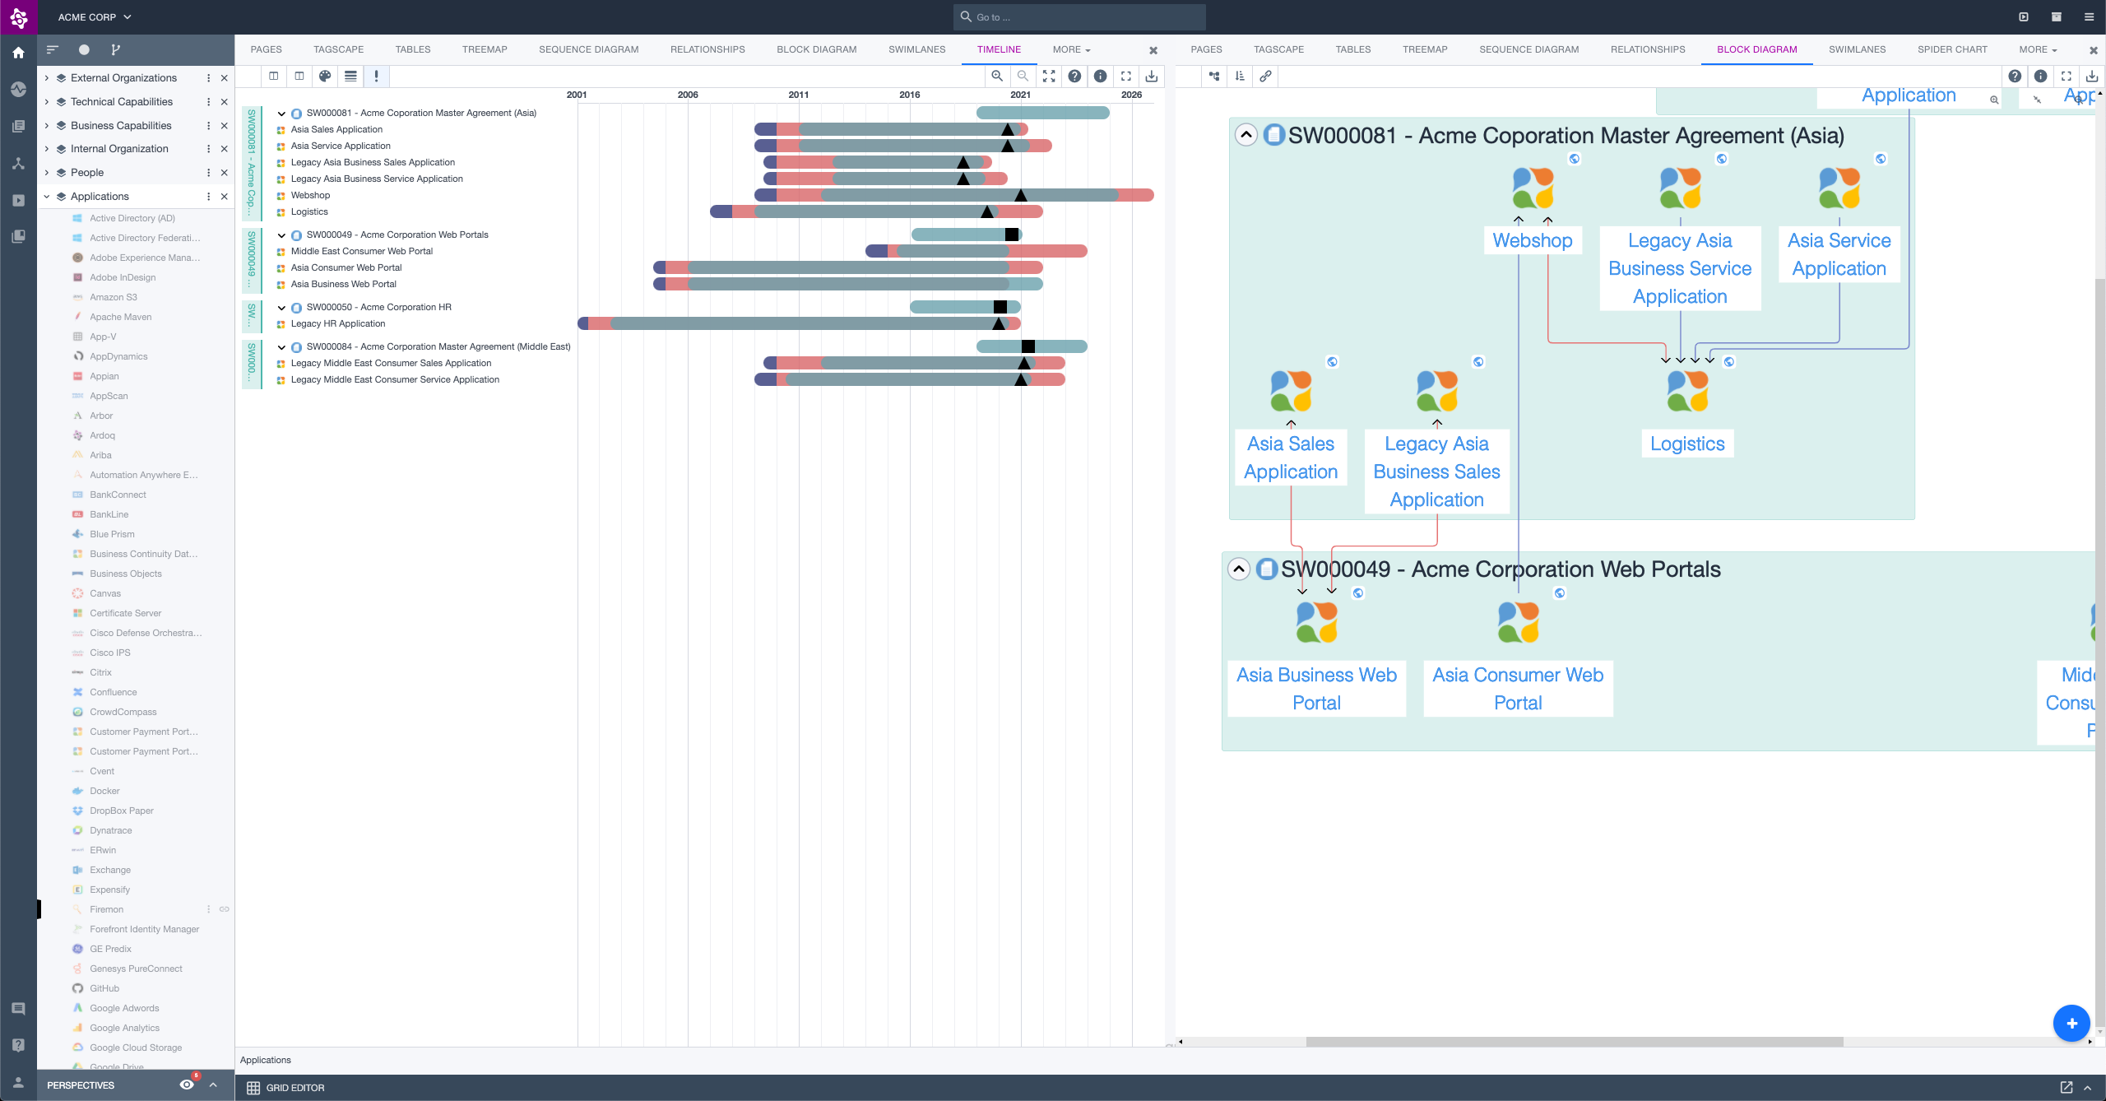Viewport: 2106px width, 1101px height.
Task: Click the timeline zoom-in magnifier icon
Action: (x=997, y=76)
